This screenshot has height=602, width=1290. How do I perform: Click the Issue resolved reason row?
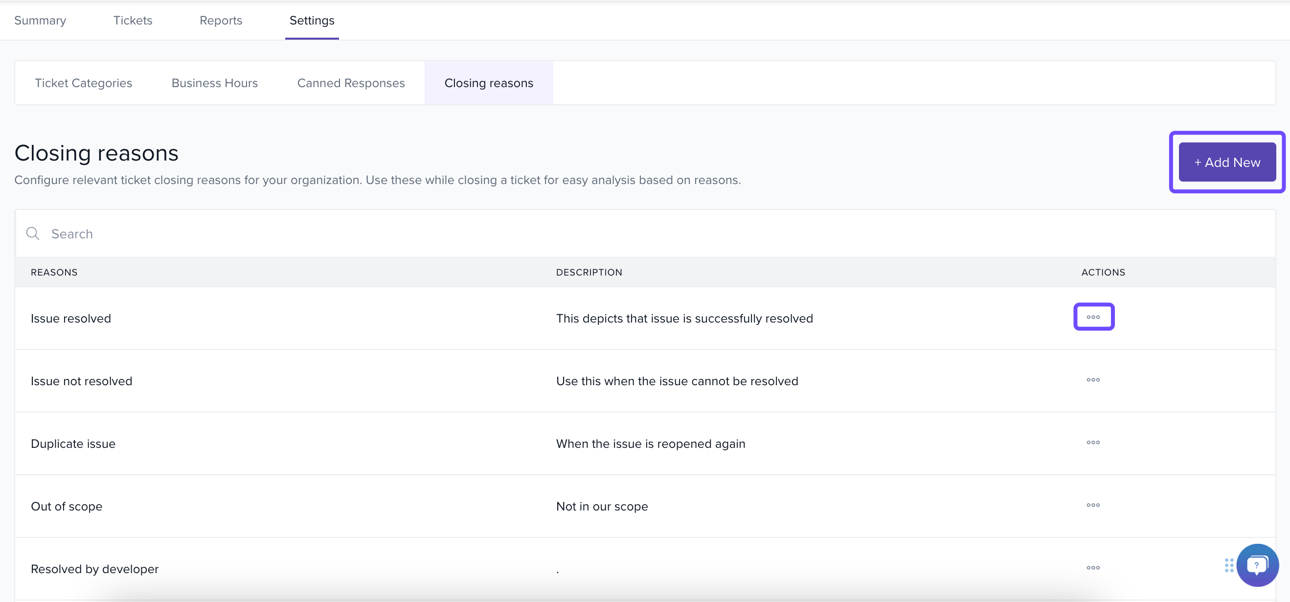click(x=70, y=319)
